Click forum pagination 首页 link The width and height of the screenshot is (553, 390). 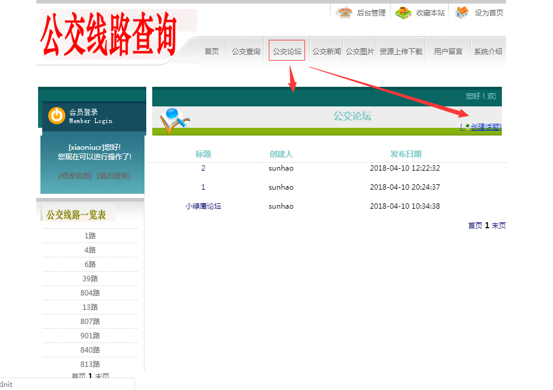475,226
